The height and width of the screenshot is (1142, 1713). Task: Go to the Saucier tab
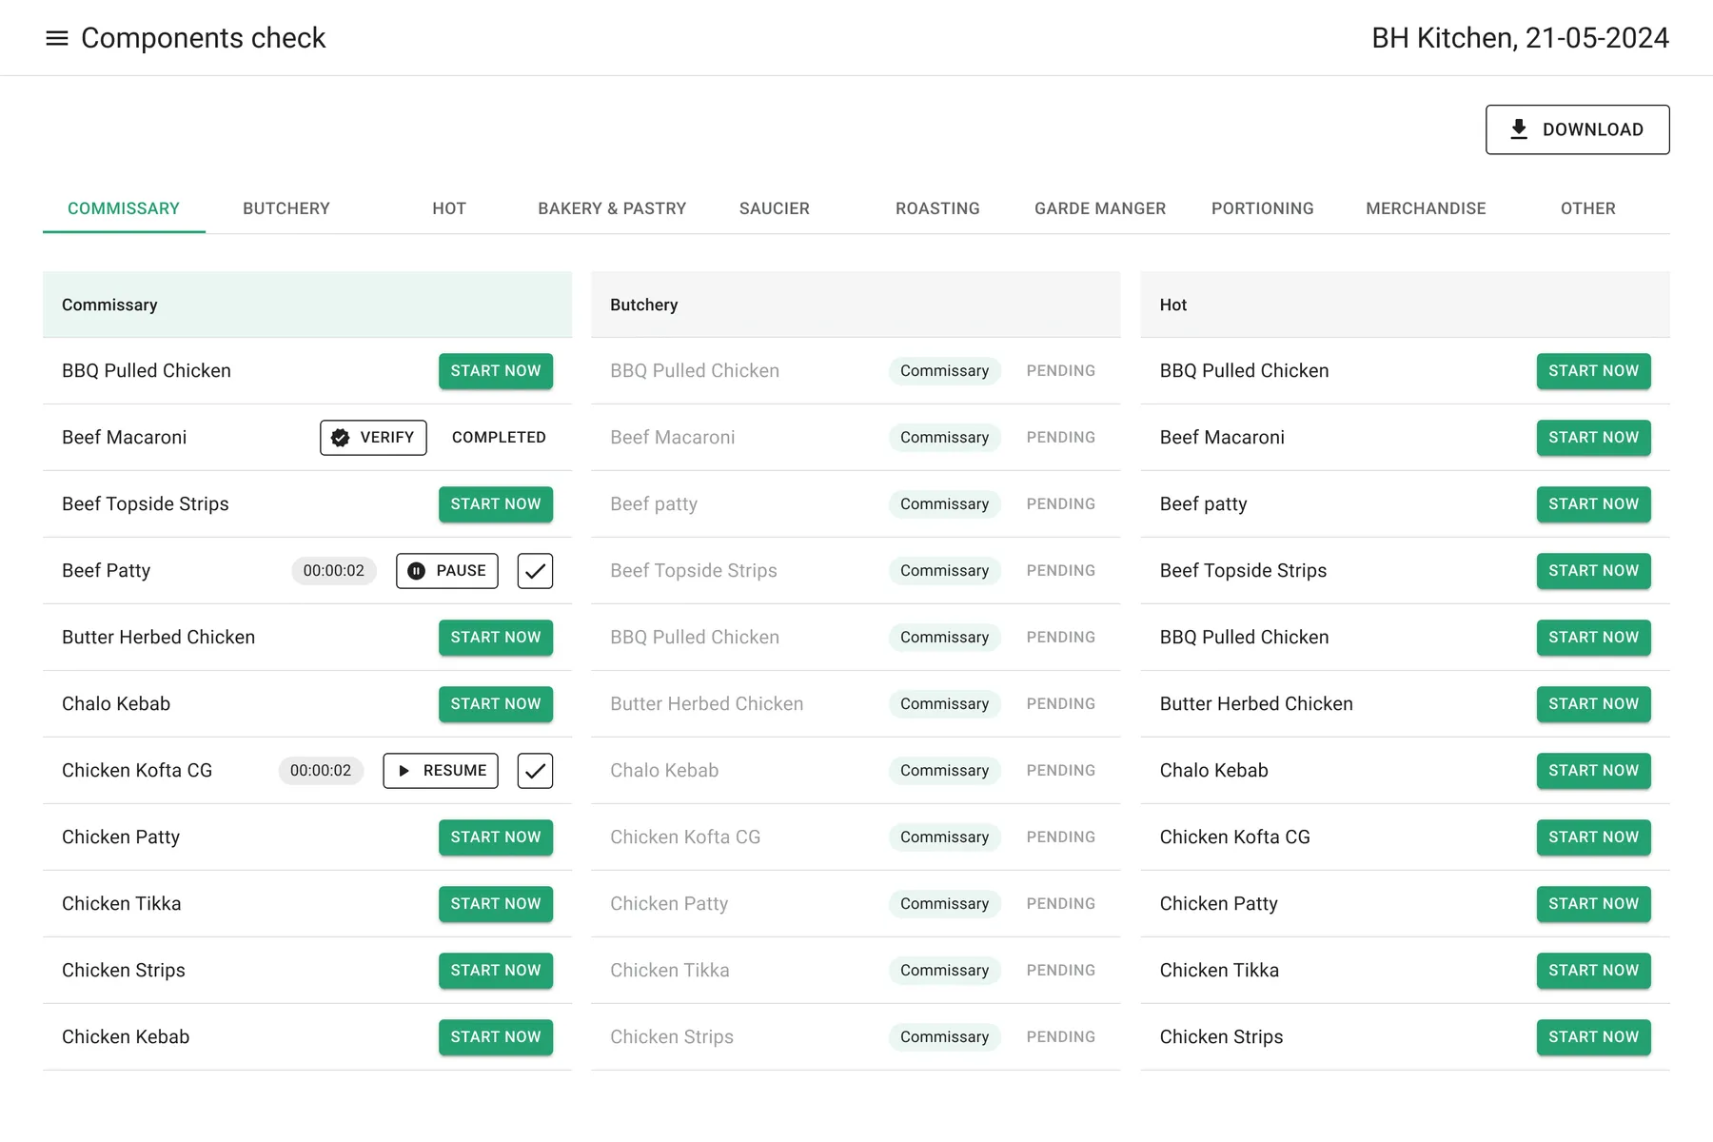pos(775,208)
